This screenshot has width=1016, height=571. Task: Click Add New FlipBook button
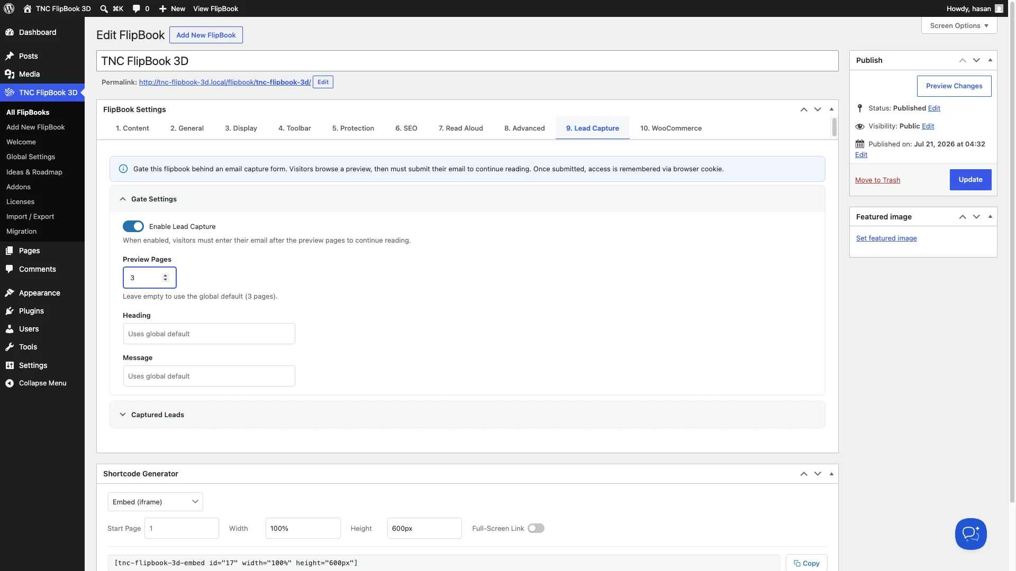click(206, 35)
